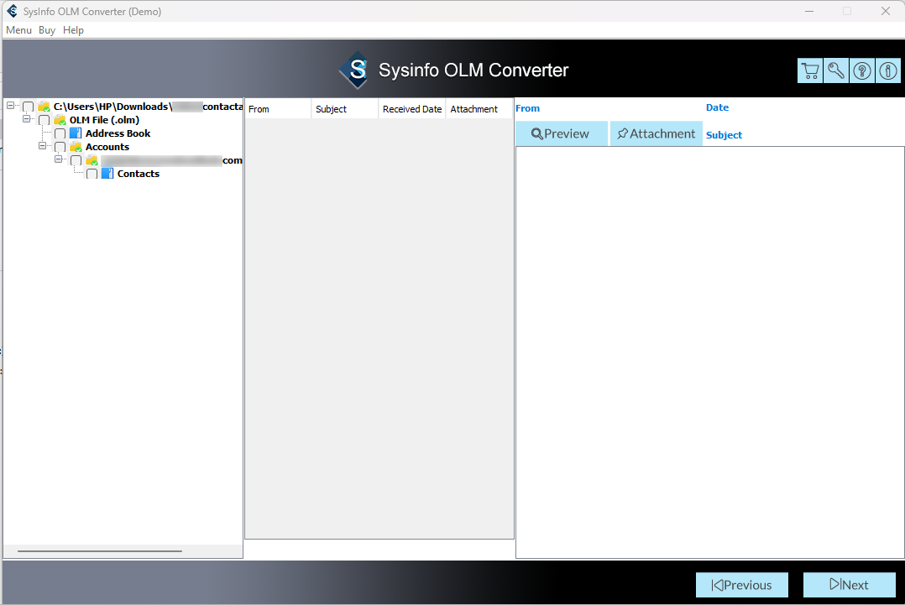This screenshot has height=605, width=905.
Task: Click the folder tree horizontal scrollbar
Action: point(100,551)
